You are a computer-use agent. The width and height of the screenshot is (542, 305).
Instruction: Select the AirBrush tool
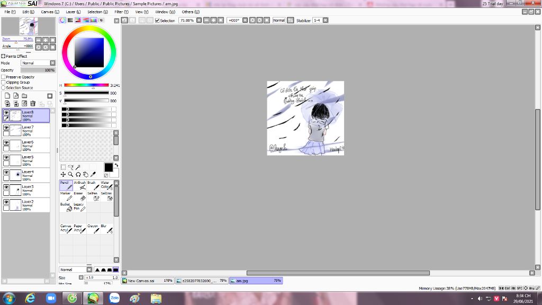79,185
